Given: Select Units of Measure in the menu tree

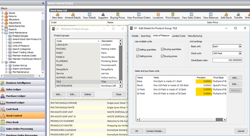Looking at the screenshot, I should 21,46.
